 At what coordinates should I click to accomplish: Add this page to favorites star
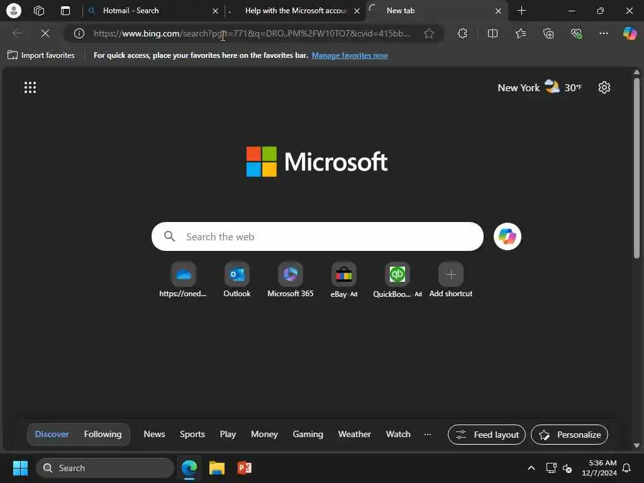[429, 33]
